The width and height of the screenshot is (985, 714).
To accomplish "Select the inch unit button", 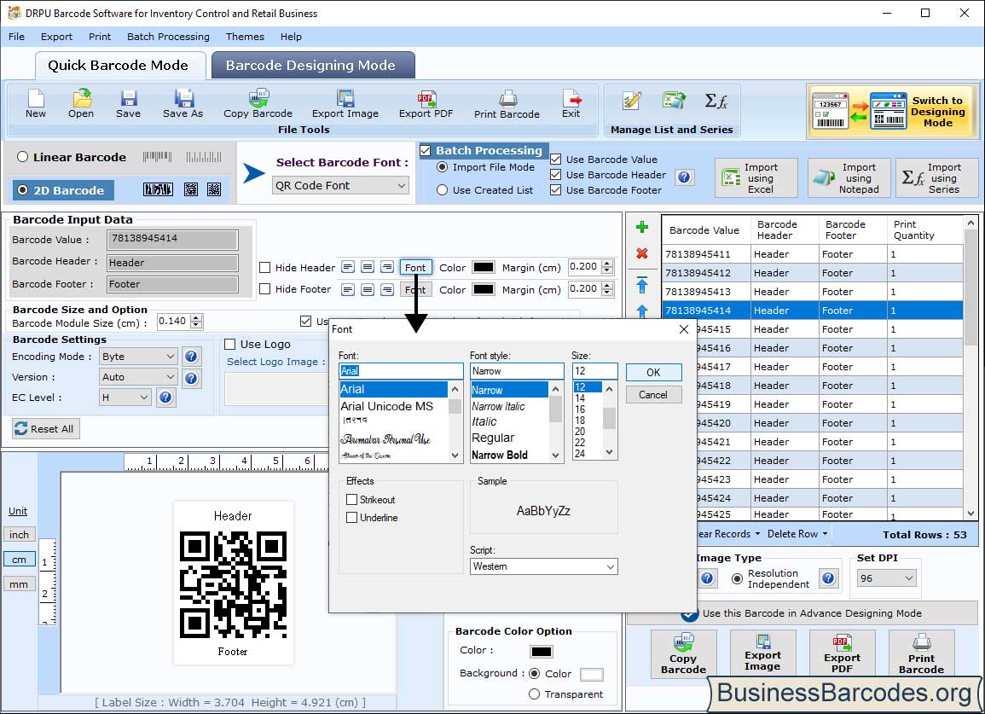I will [x=20, y=534].
